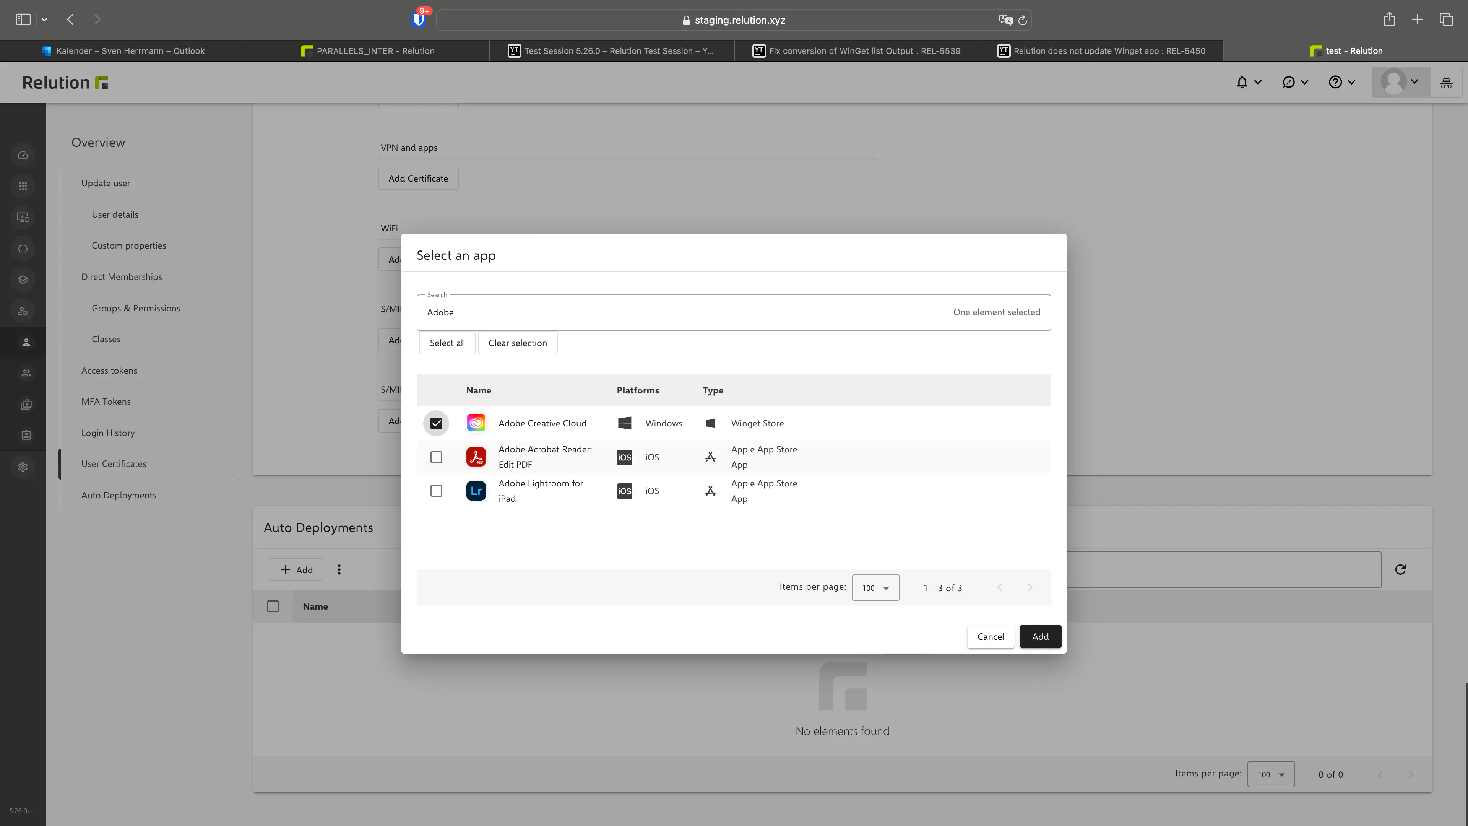
Task: Open dialog items per page dropdown
Action: 875,588
